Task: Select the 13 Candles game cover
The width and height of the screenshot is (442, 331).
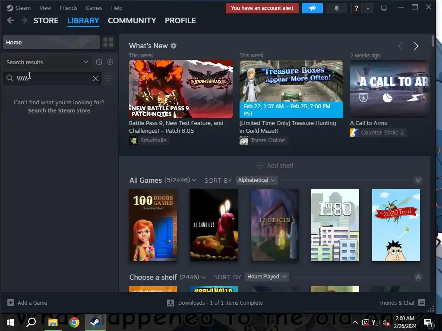Action: click(x=214, y=225)
